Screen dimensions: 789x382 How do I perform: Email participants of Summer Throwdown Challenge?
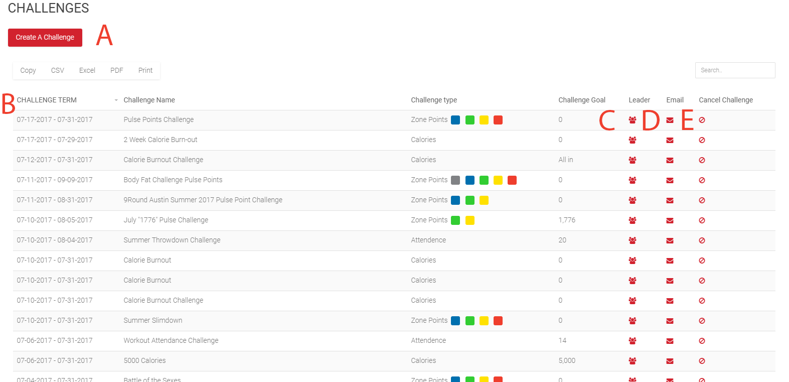click(670, 240)
